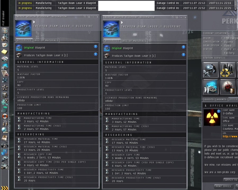Open the Ship Hangar icon
This screenshot has height=190, width=238.
click(x=5, y=159)
